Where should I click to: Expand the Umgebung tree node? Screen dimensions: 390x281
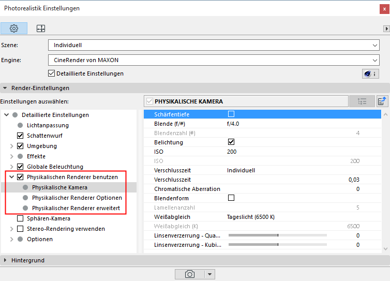pos(12,146)
